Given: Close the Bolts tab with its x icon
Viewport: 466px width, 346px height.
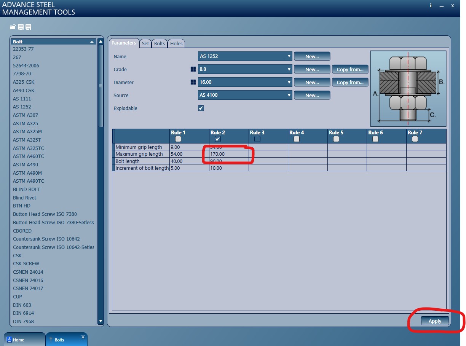Looking at the screenshot, I should tap(83, 337).
